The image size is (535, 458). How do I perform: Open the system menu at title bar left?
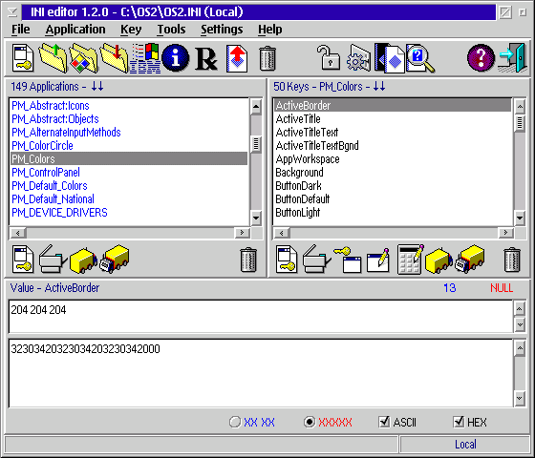point(12,12)
